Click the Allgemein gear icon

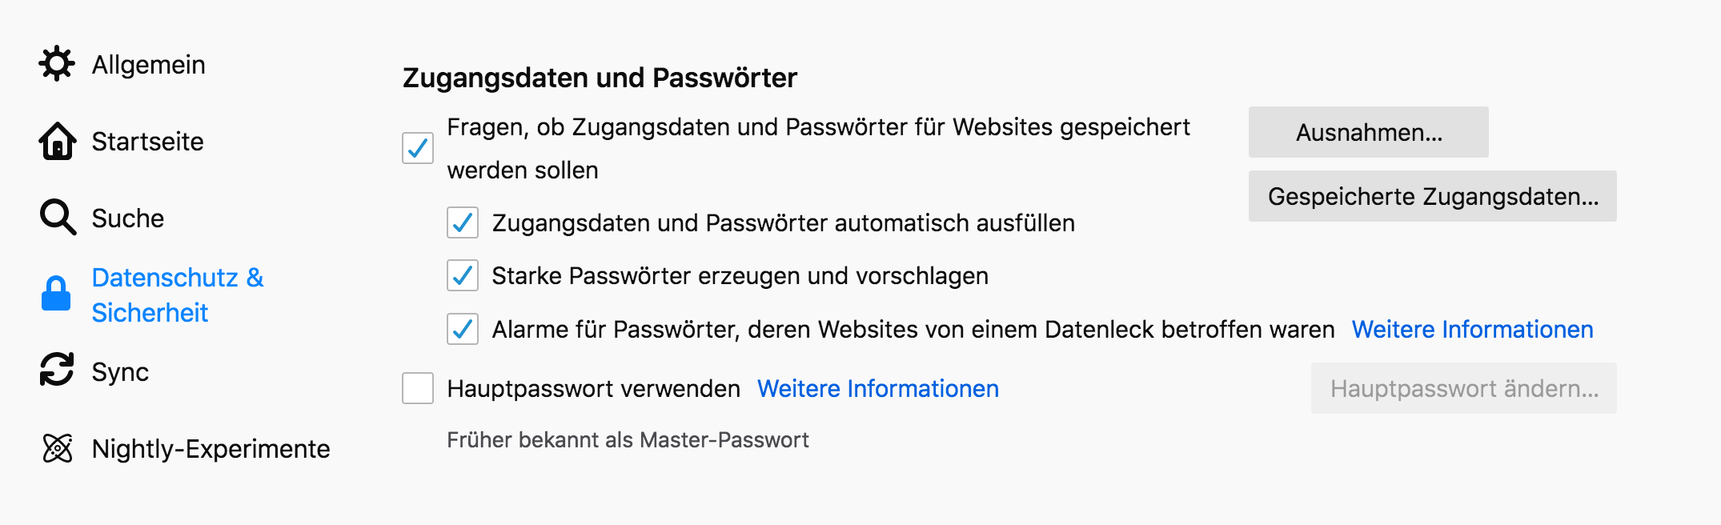point(57,64)
